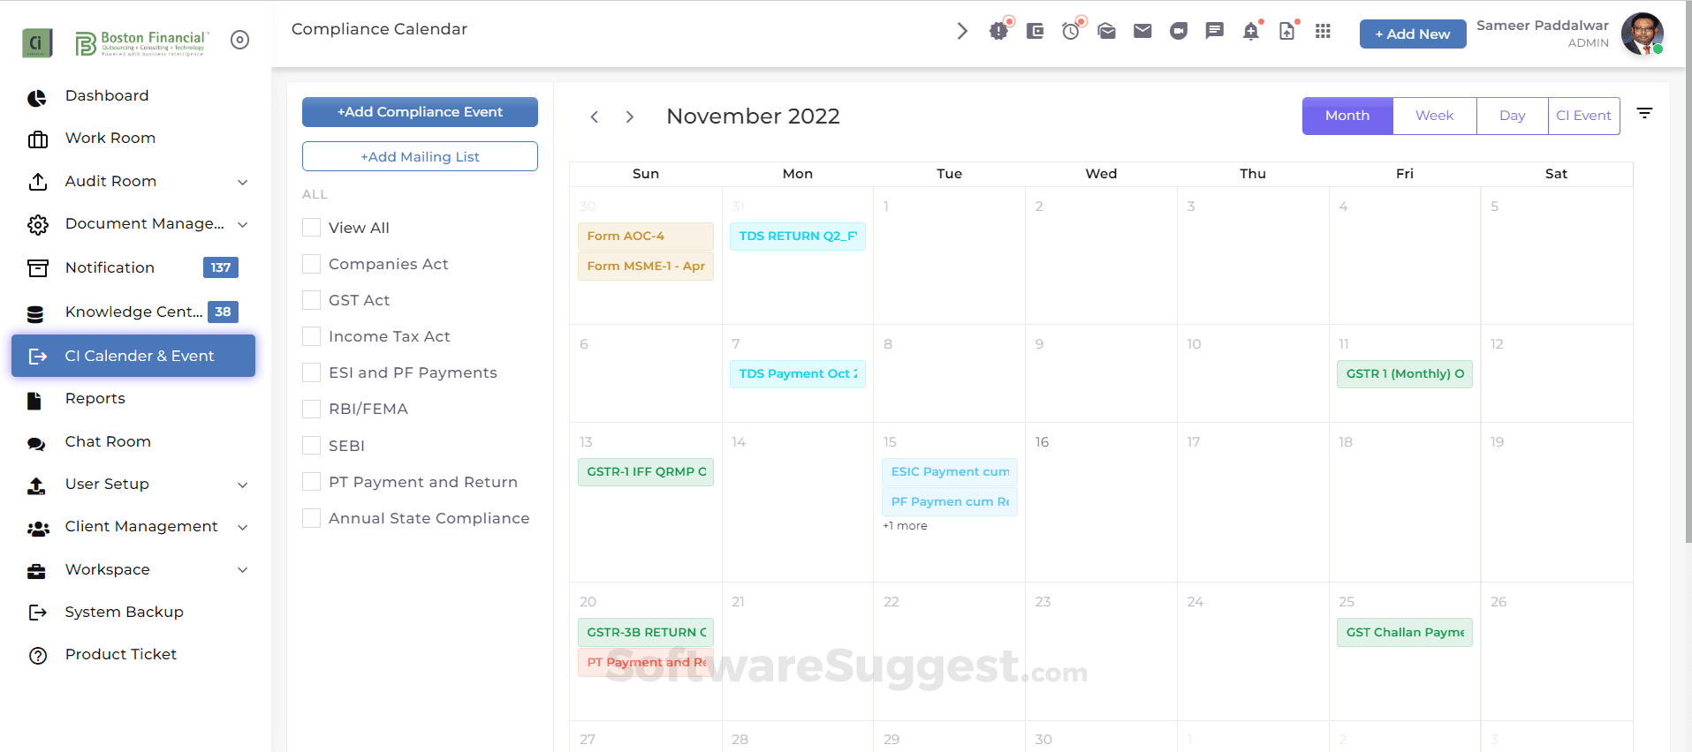Click the +1 more link on November 15
Viewport: 1692px width, 752px height.
click(904, 525)
